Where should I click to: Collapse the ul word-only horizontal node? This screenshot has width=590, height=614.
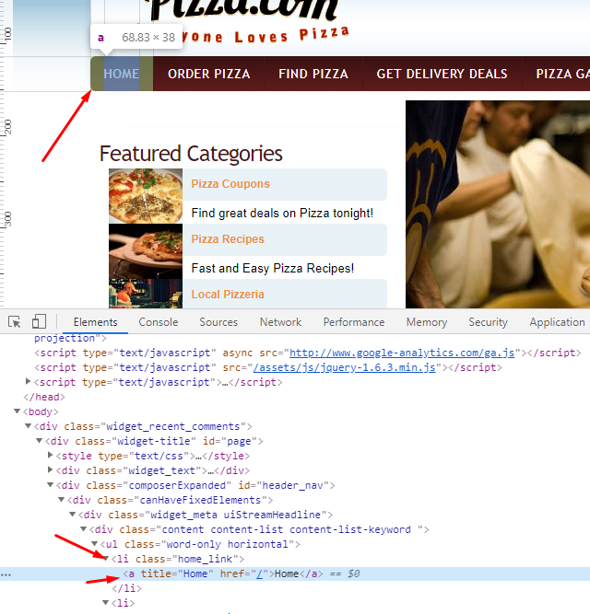94,544
